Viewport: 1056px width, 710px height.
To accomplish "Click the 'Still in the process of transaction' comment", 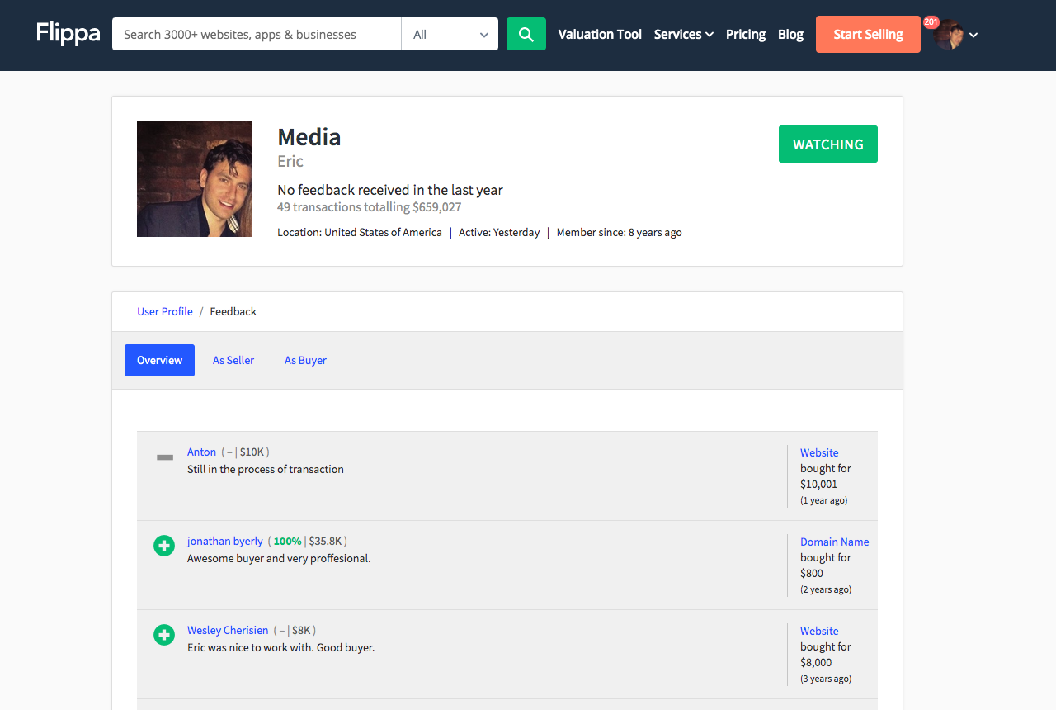I will [266, 469].
